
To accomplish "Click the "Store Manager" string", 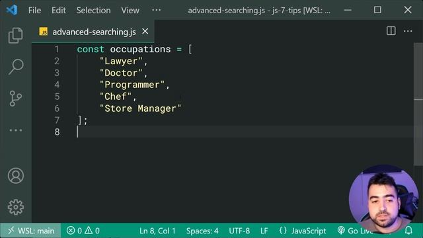I will [140, 108].
